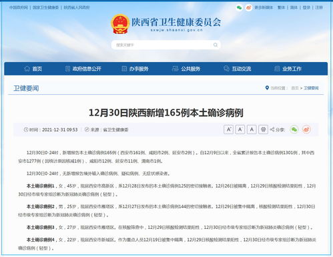Share the article to Weibo
This screenshot has width=333, height=257.
pos(306,130)
